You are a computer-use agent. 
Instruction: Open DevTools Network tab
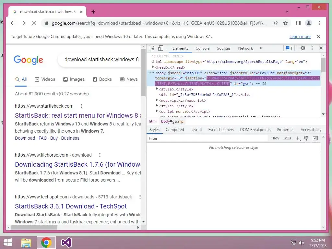tap(245, 48)
